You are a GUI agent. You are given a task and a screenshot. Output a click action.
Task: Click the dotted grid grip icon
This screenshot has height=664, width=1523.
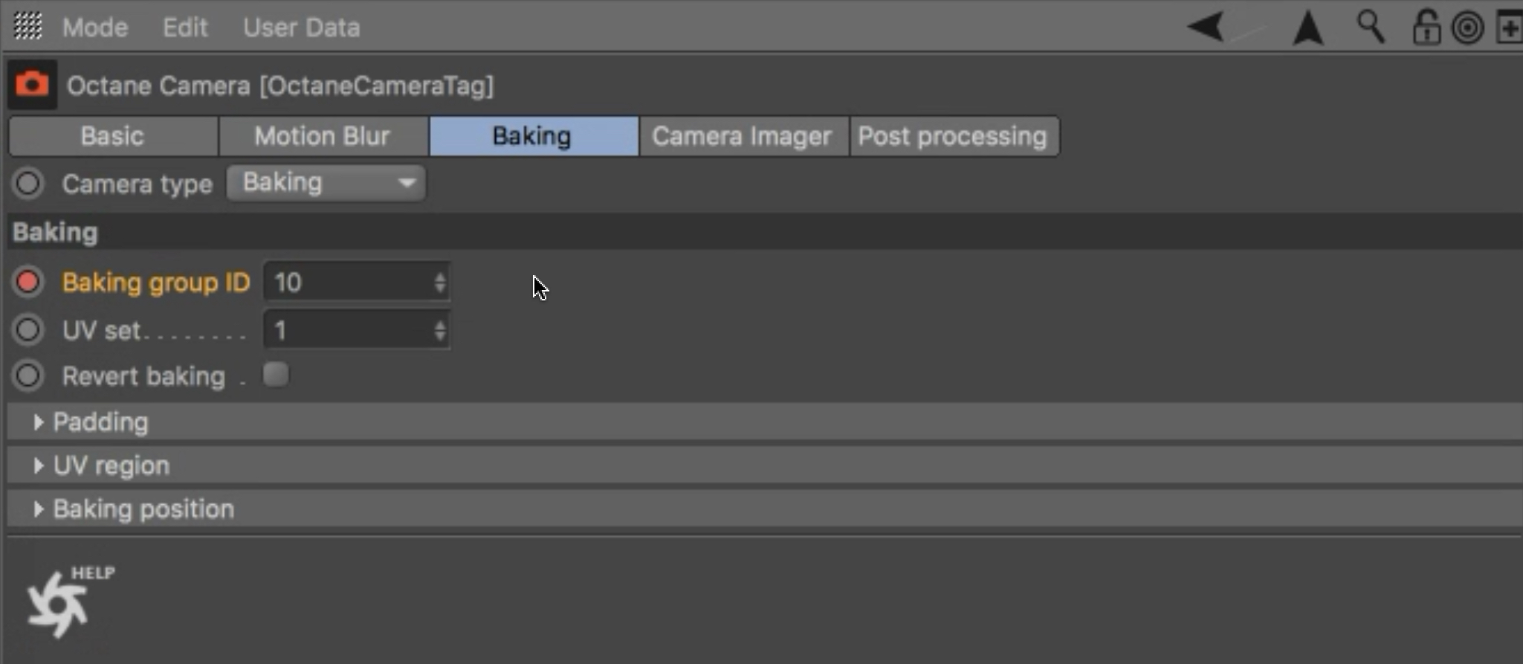pos(28,27)
